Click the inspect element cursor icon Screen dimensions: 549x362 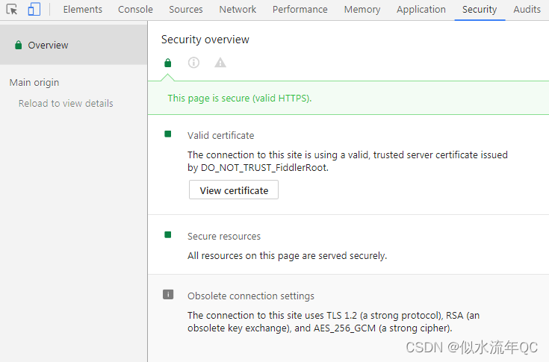tap(12, 10)
